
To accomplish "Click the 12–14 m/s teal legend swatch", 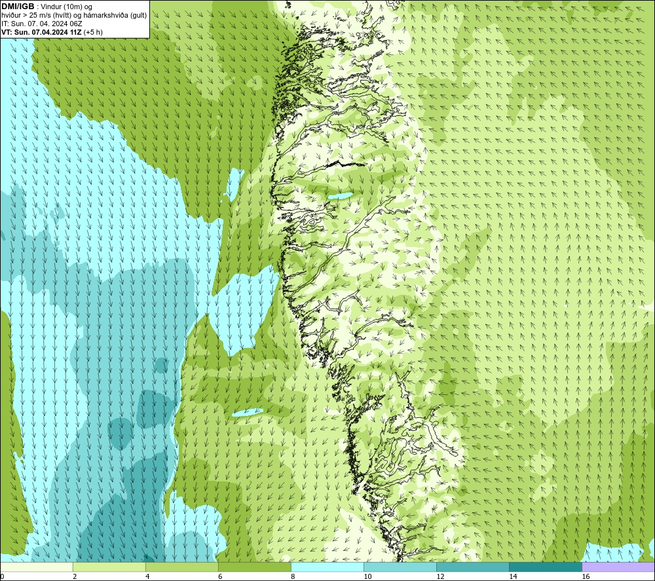I will (473, 567).
